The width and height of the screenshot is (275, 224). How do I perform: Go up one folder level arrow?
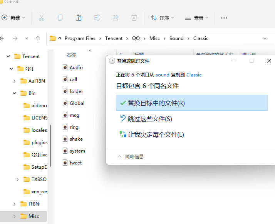pos(38,38)
